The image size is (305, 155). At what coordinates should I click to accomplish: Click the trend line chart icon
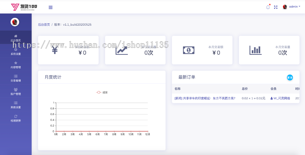[122, 50]
